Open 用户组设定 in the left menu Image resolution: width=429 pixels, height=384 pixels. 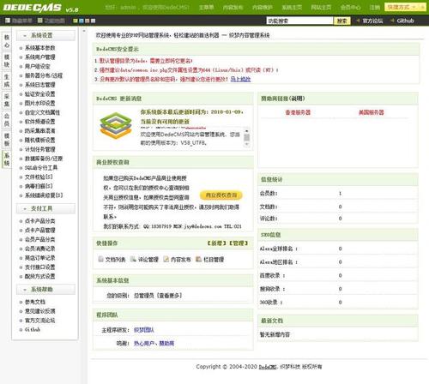pyautogui.click(x=38, y=67)
